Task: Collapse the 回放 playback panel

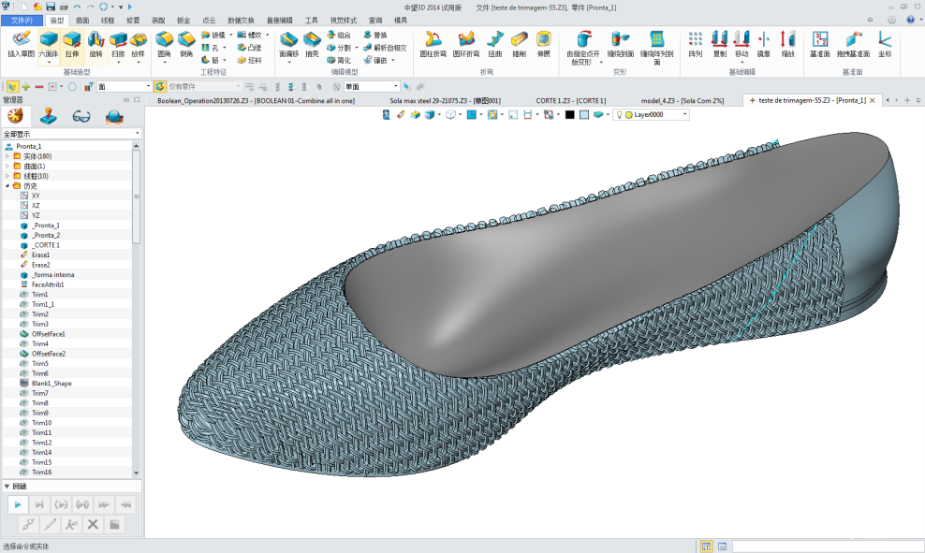Action: coord(7,486)
